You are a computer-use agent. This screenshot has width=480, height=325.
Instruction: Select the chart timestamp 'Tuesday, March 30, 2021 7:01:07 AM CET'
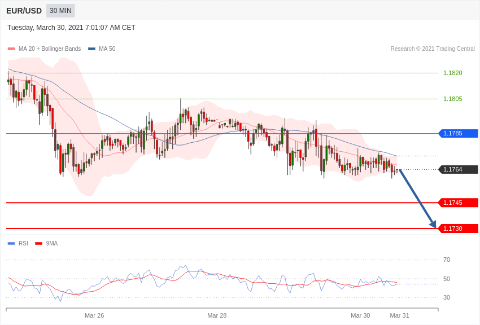point(71,28)
